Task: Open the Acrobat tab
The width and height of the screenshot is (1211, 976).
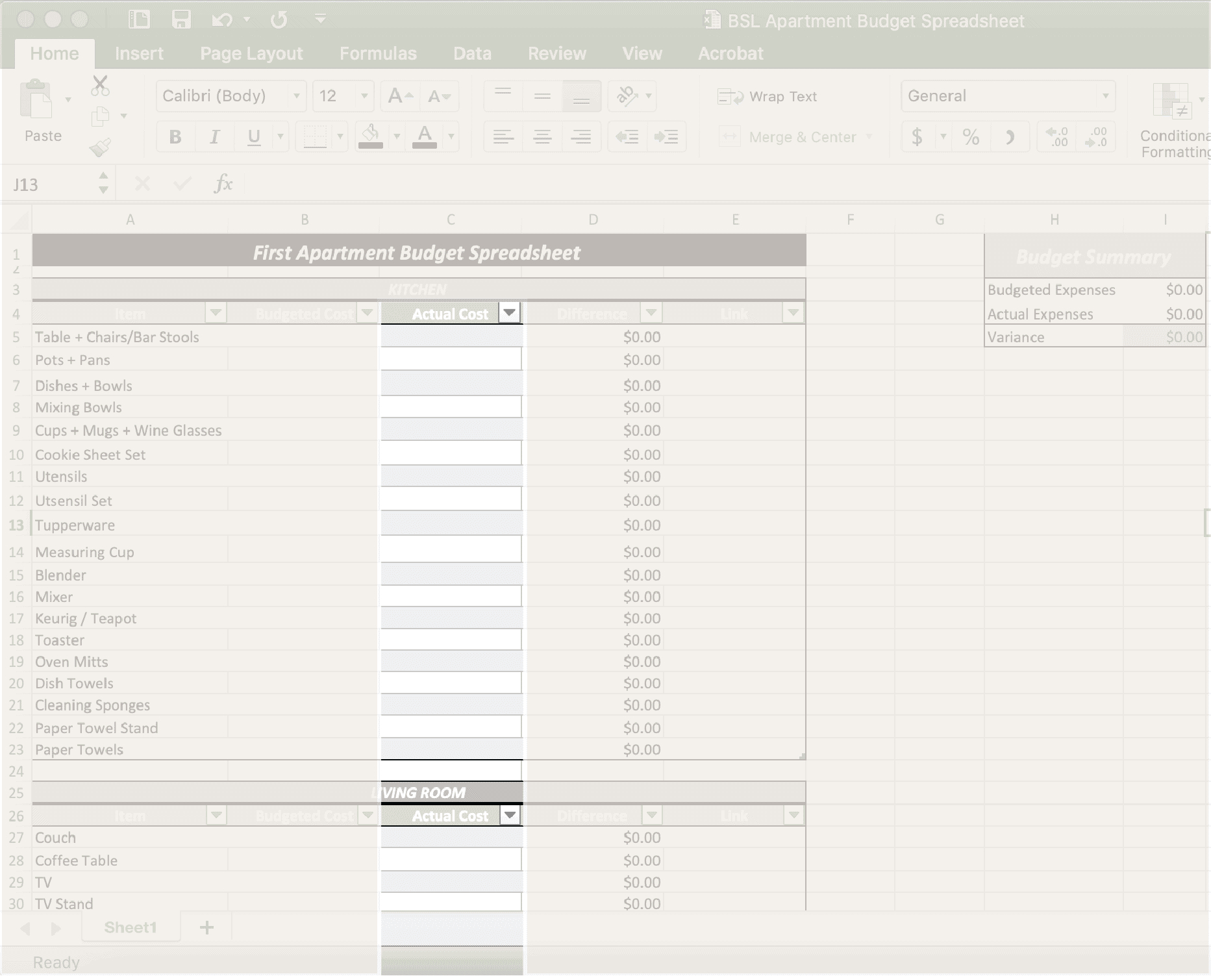Action: 730,53
